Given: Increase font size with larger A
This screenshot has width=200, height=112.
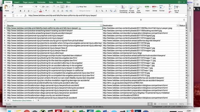Looking at the screenshot, I should tap(43, 7).
